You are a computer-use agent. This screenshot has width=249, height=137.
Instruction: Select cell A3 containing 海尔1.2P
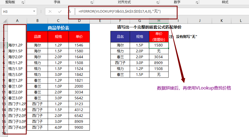click(x=17, y=45)
